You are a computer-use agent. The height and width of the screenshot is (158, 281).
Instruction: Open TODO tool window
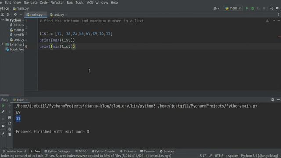pos(81,151)
